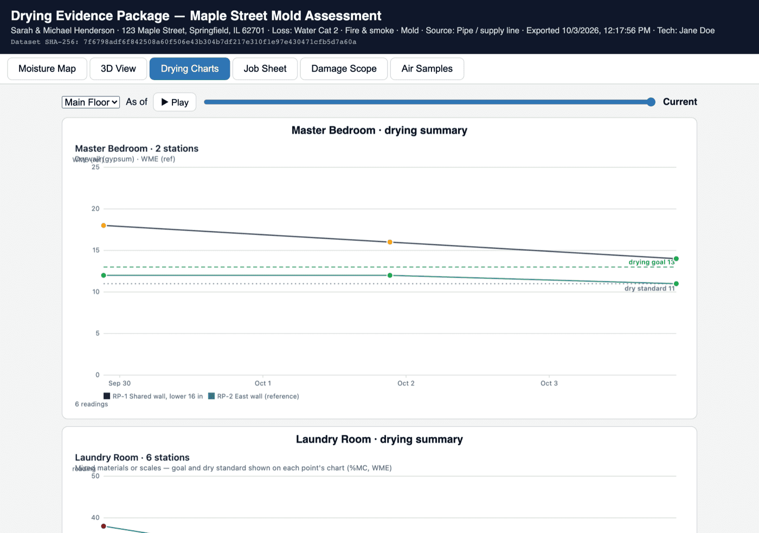Click the "dry standard 11" line label
Viewport: 759px width, 533px height.
point(649,289)
